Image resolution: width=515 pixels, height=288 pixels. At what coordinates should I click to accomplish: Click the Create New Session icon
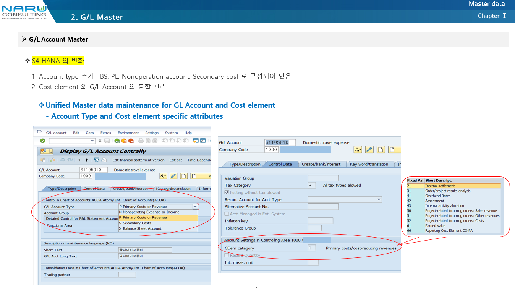[x=196, y=141]
